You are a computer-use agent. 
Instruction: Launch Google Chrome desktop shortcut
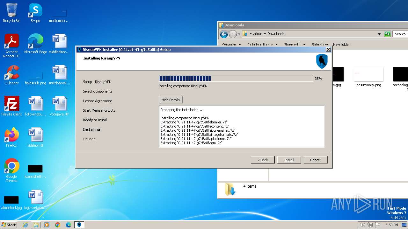11,170
